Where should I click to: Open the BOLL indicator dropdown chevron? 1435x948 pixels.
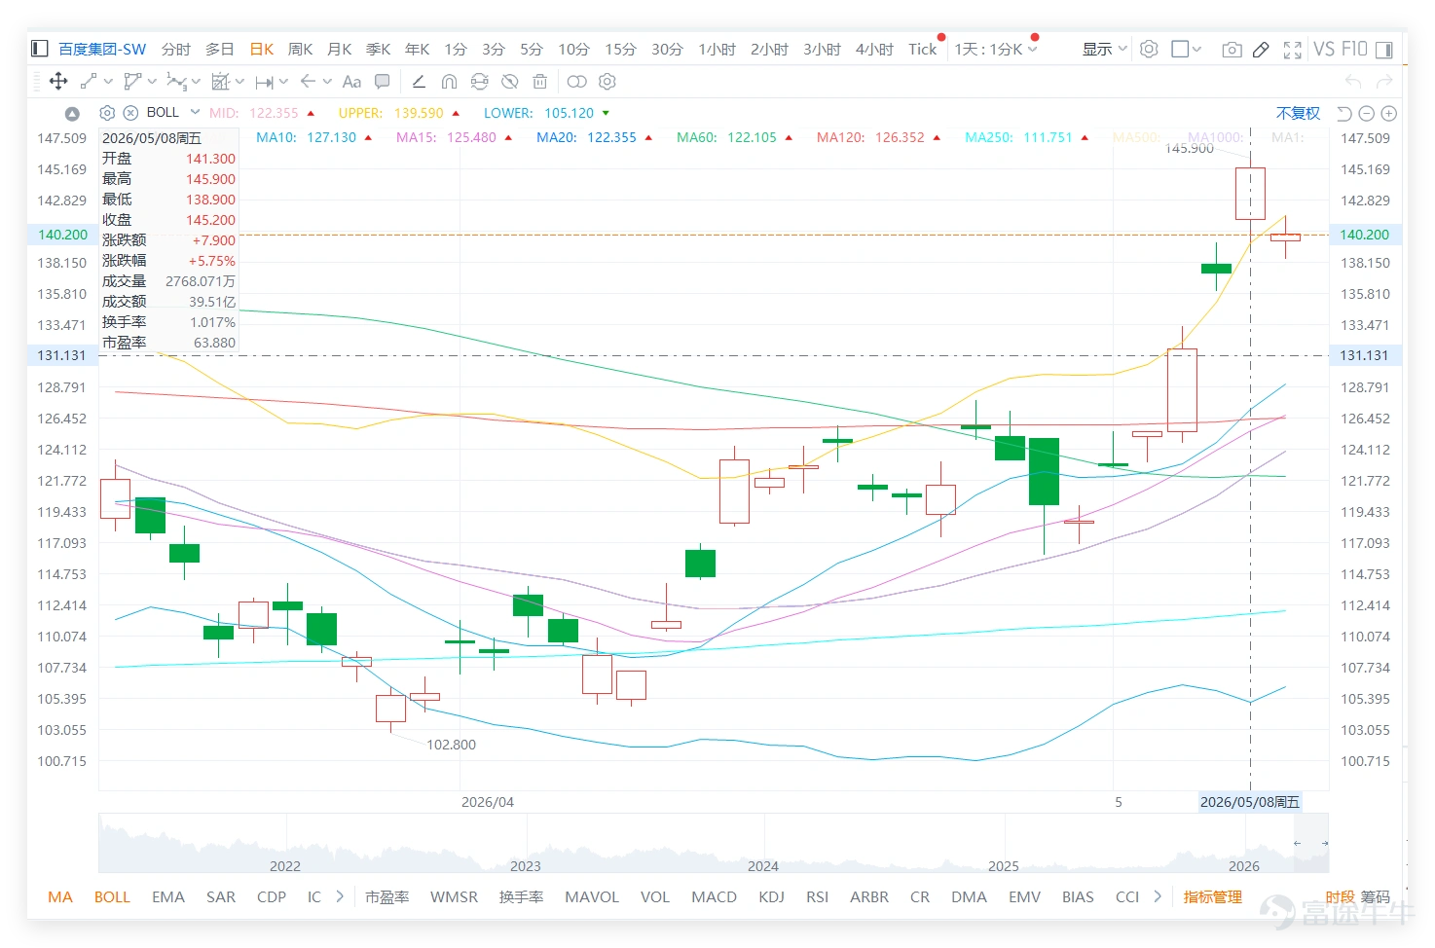(x=195, y=112)
